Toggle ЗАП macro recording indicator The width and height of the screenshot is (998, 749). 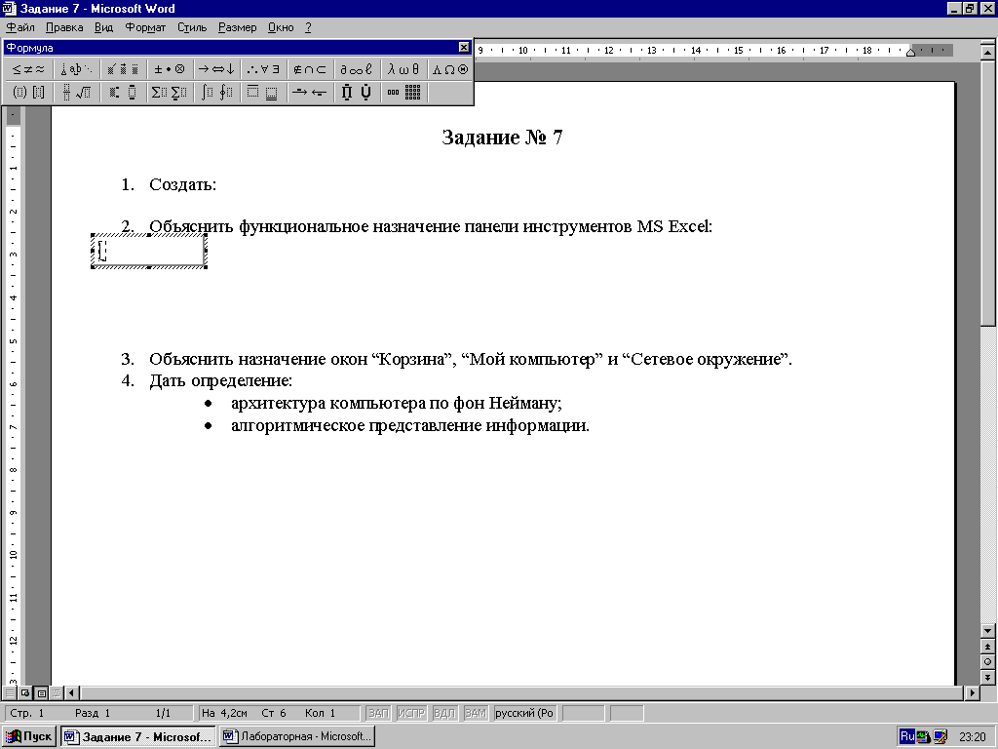click(378, 713)
